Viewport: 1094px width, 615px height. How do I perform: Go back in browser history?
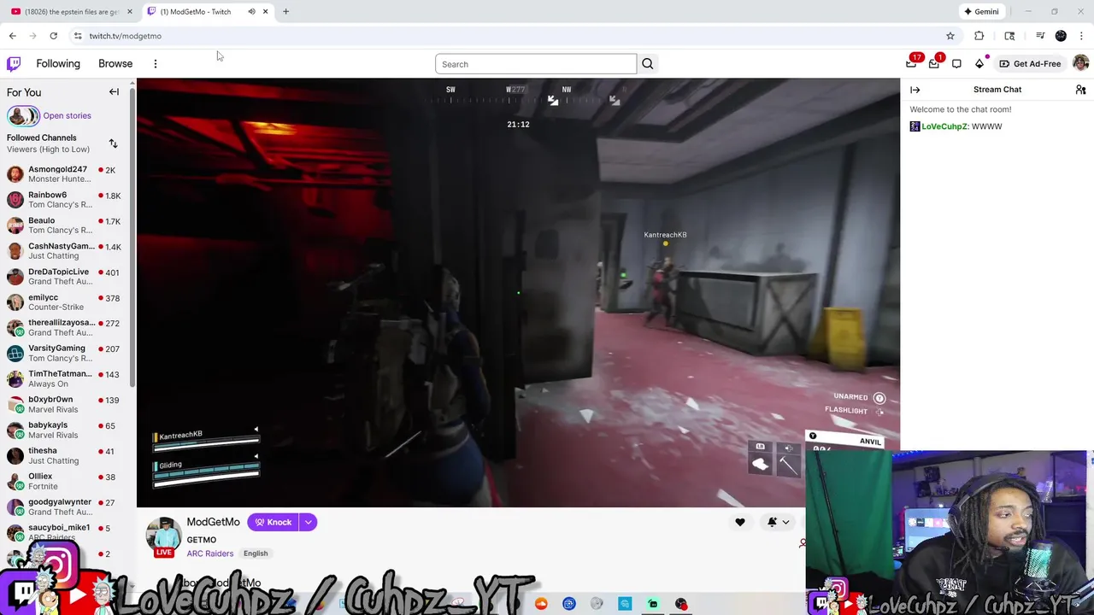pyautogui.click(x=12, y=36)
